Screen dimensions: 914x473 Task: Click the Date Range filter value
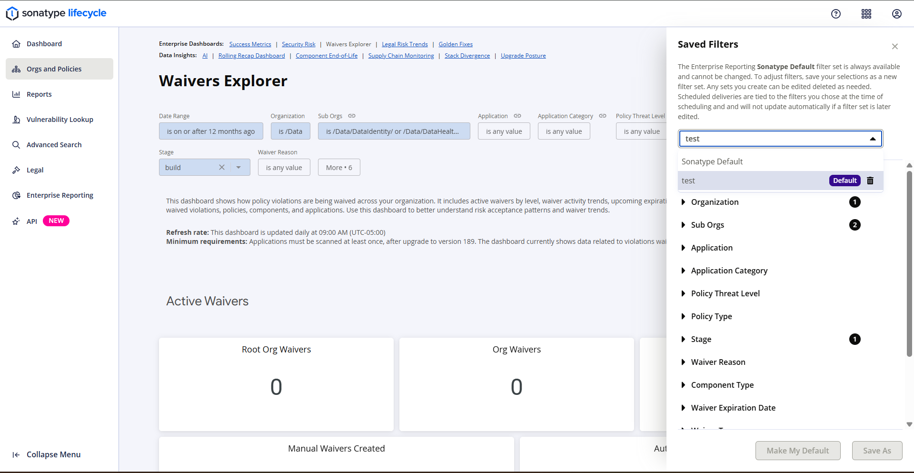point(211,131)
